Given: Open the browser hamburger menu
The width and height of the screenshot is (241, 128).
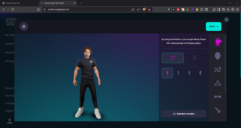Looking at the screenshot, I should 238,9.
